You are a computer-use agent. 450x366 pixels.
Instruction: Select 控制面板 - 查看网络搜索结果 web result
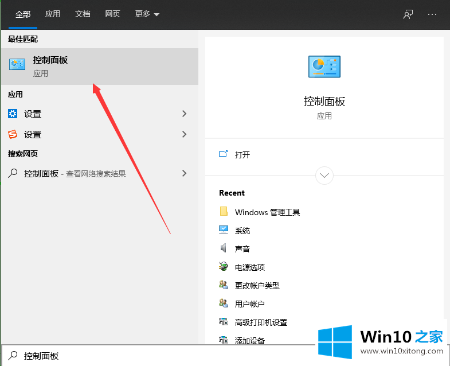(x=100, y=173)
